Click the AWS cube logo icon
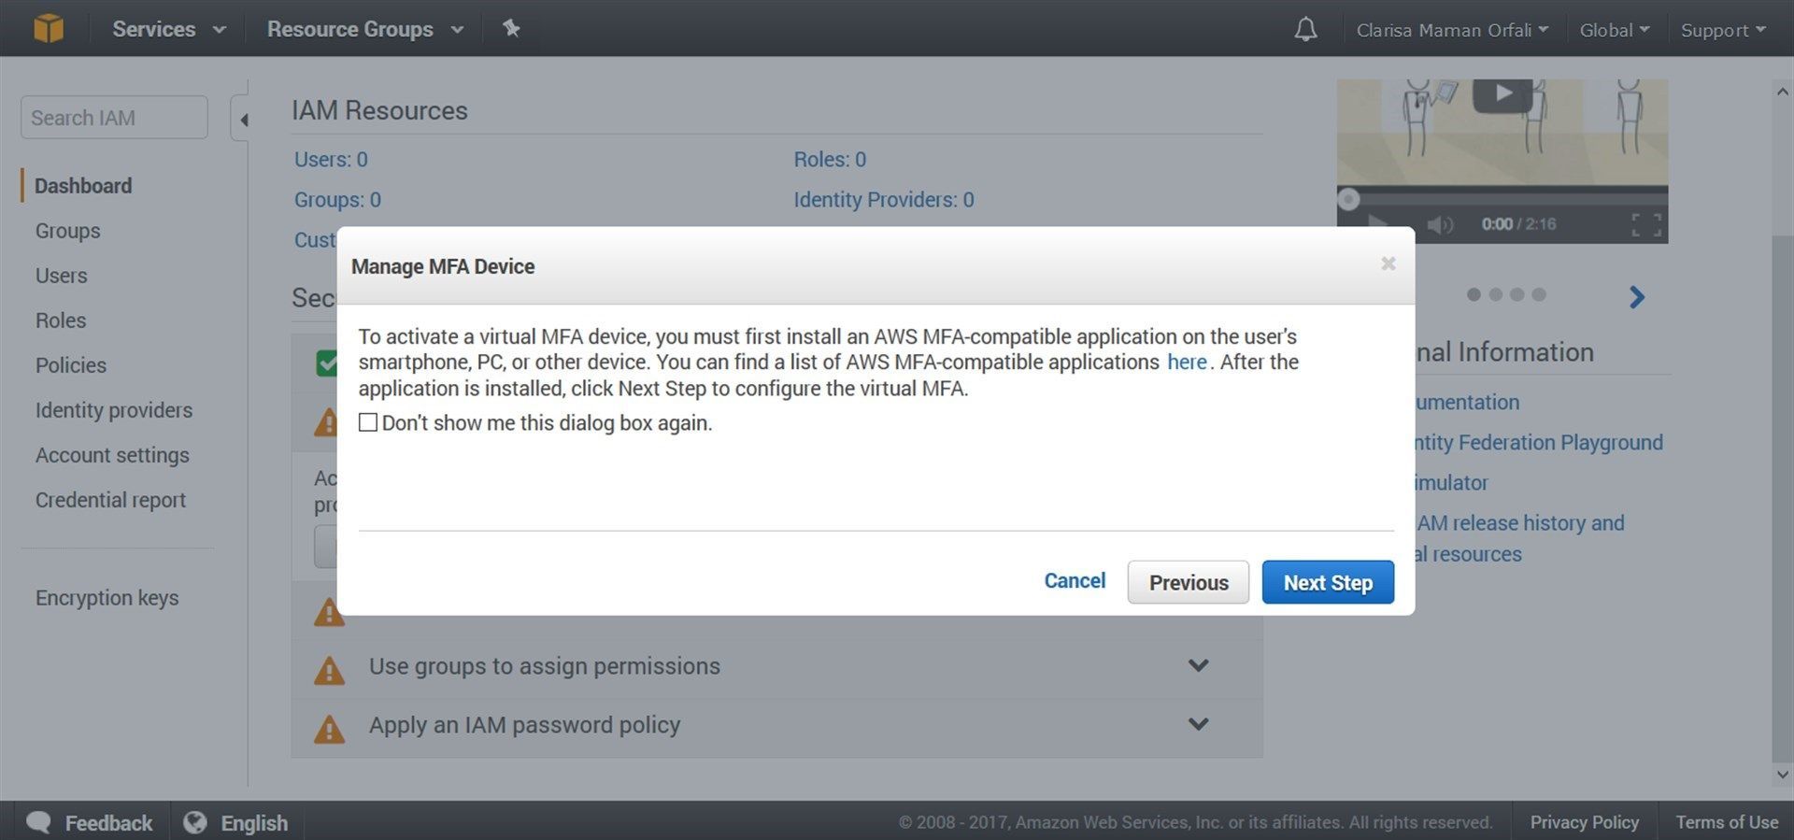1794x840 pixels. pyautogui.click(x=49, y=29)
